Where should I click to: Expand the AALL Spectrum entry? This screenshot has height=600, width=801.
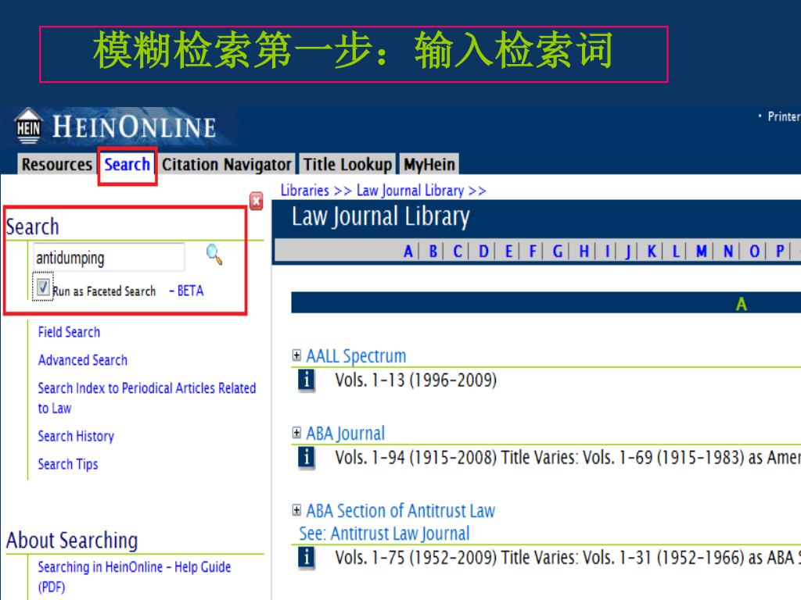coord(296,355)
